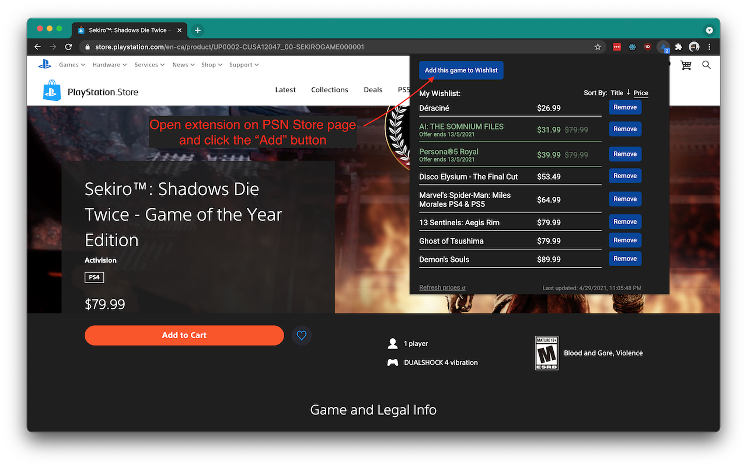Open Ghost of Tsushima wishlist entry
Image resolution: width=747 pixels, height=467 pixels.
(x=451, y=241)
